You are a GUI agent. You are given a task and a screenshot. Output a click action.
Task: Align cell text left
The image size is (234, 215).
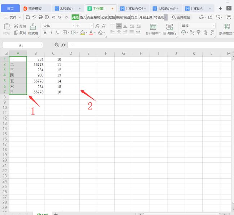(x=112, y=32)
